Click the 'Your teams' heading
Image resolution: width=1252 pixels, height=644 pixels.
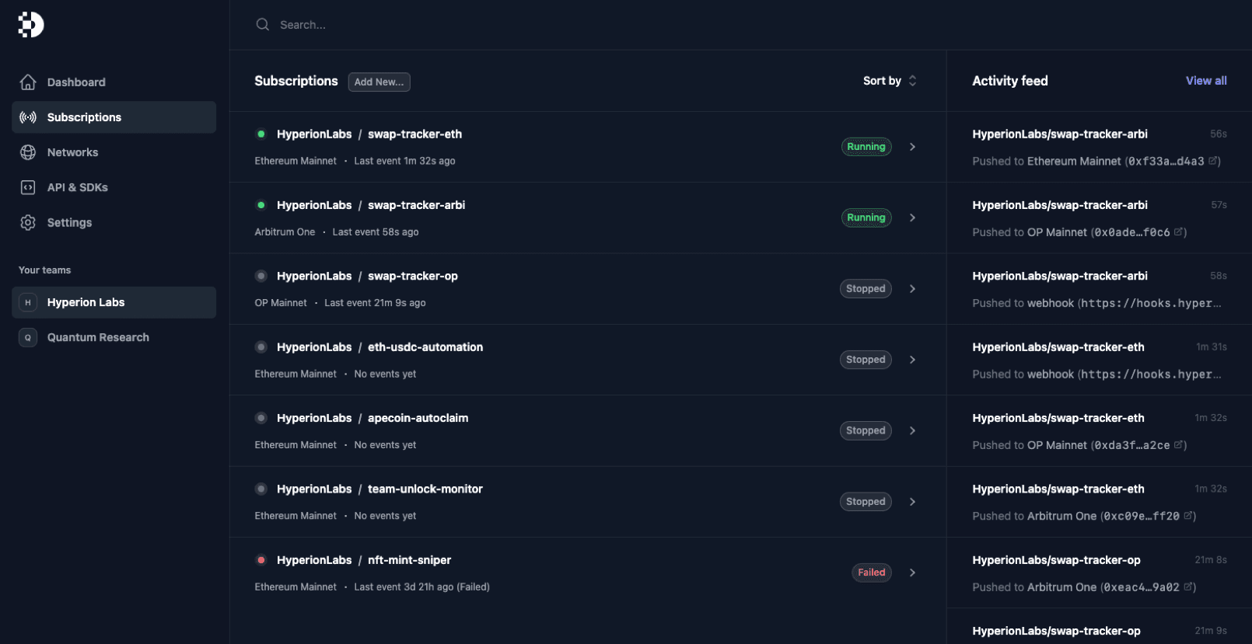tap(45, 270)
